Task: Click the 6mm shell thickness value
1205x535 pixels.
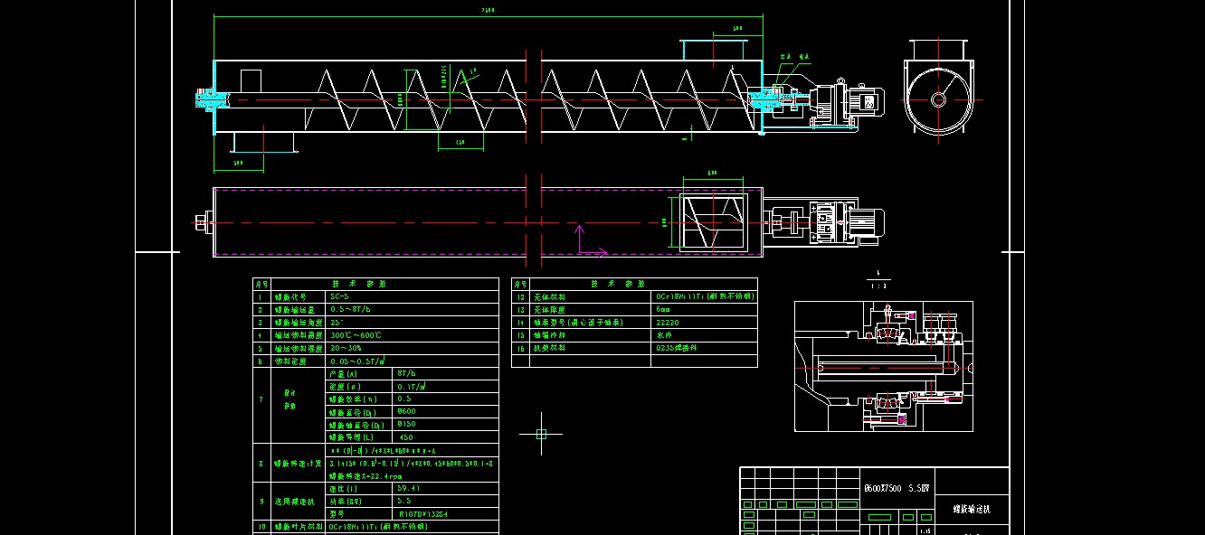Action: [x=665, y=309]
